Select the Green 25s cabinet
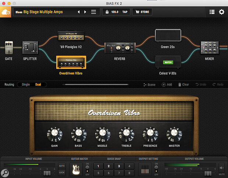Viewport: 228px width, 178px height. point(168,35)
